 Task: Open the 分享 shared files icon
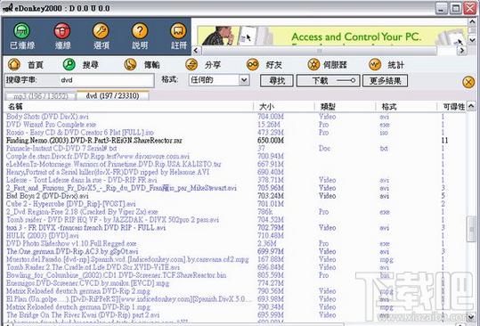tap(191, 64)
